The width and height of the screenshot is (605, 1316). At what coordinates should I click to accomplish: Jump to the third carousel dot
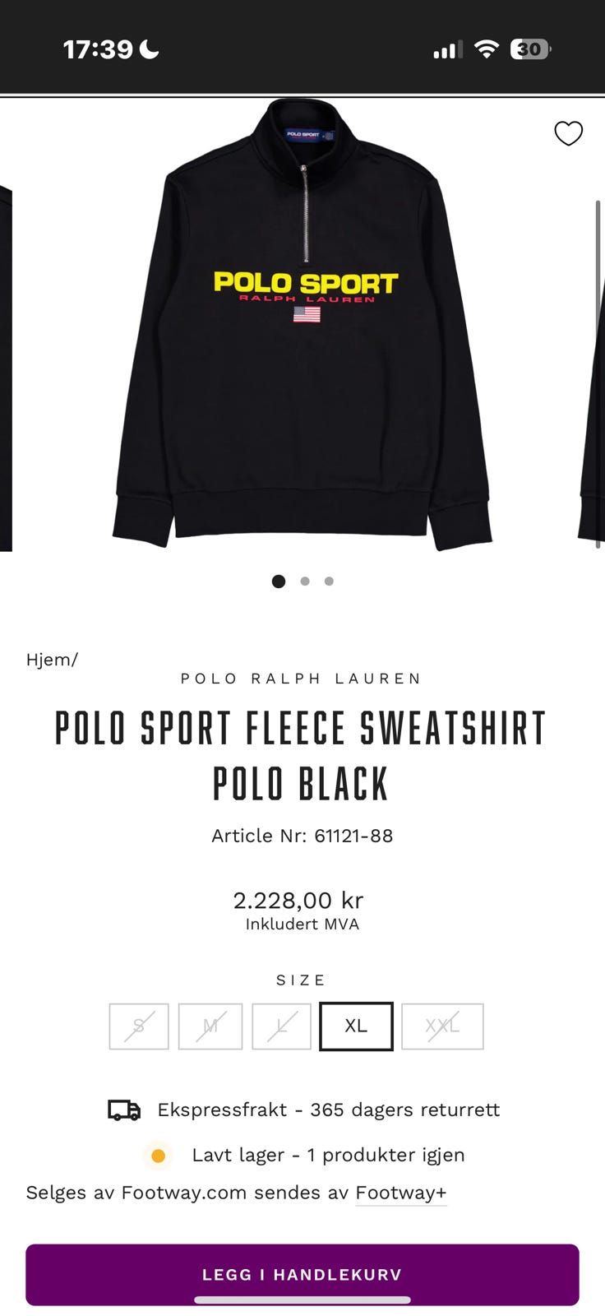[x=329, y=582]
